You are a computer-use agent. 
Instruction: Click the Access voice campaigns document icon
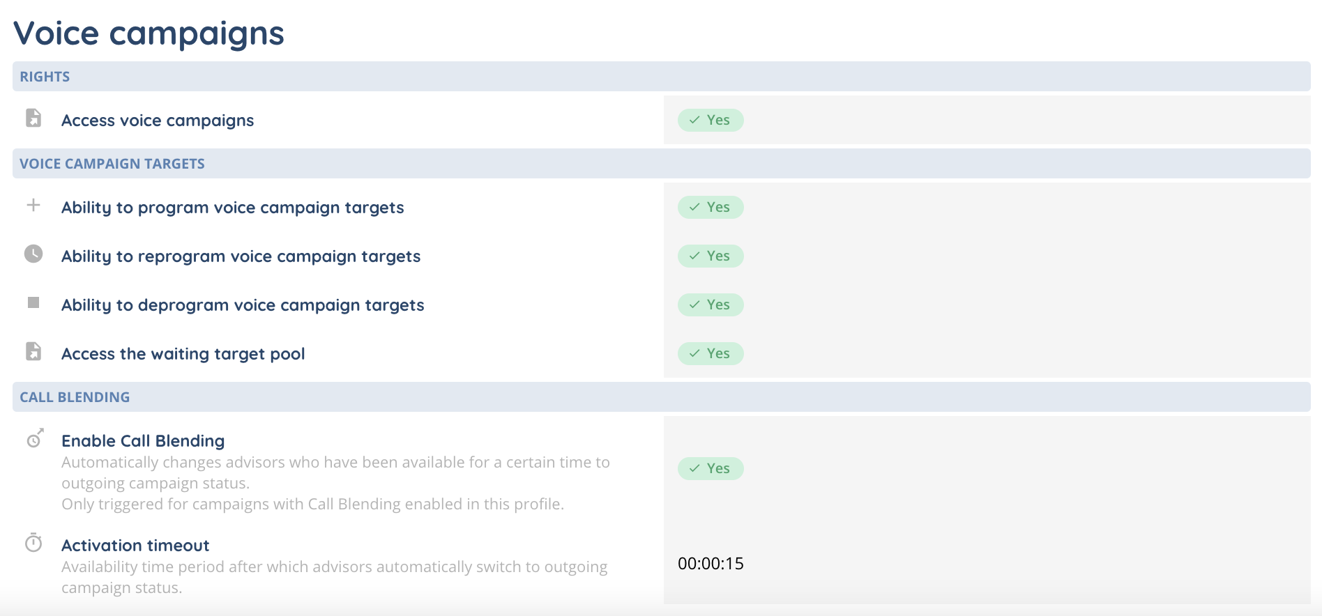[33, 118]
